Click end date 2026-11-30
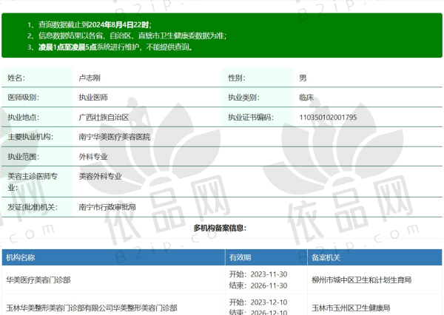Viewport: 444px width, 315px height. click(x=269, y=285)
